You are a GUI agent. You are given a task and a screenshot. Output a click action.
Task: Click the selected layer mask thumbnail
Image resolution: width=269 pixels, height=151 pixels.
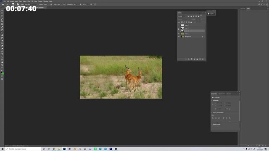point(182,31)
